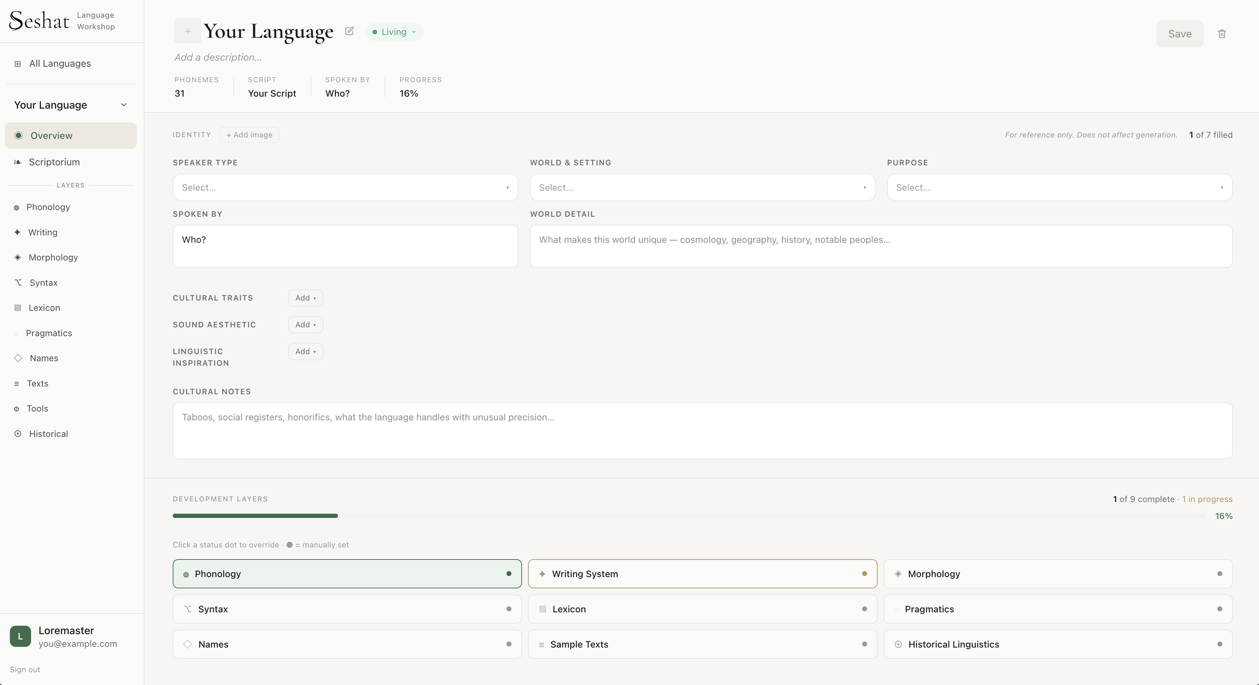The image size is (1259, 685).
Task: Click the Overview radio icon in sidebar
Action: point(19,135)
